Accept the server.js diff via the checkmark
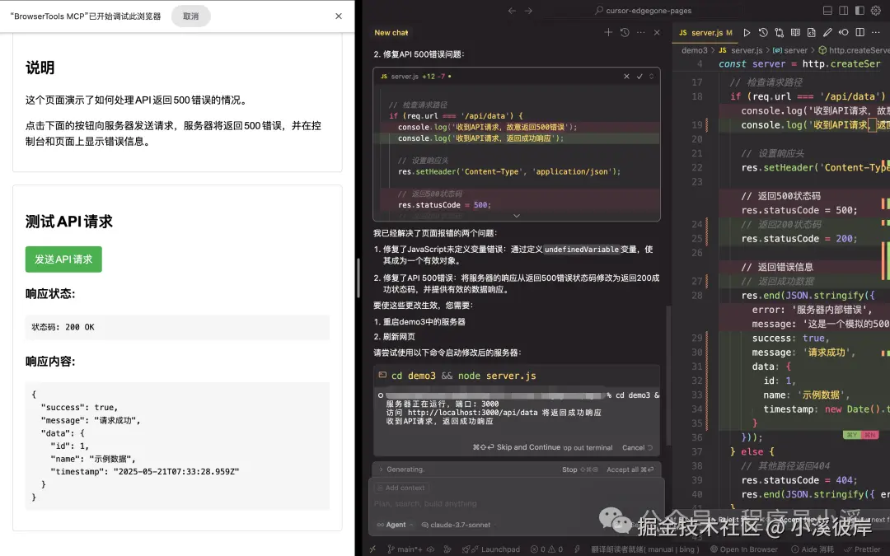 640,75
